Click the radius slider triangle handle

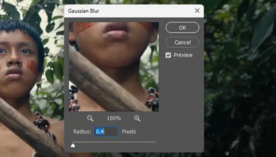(73, 146)
